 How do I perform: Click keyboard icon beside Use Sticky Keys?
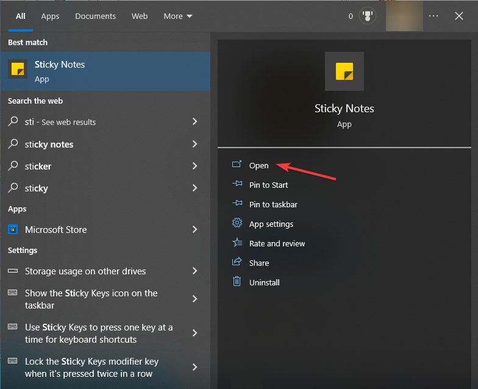[x=12, y=327]
